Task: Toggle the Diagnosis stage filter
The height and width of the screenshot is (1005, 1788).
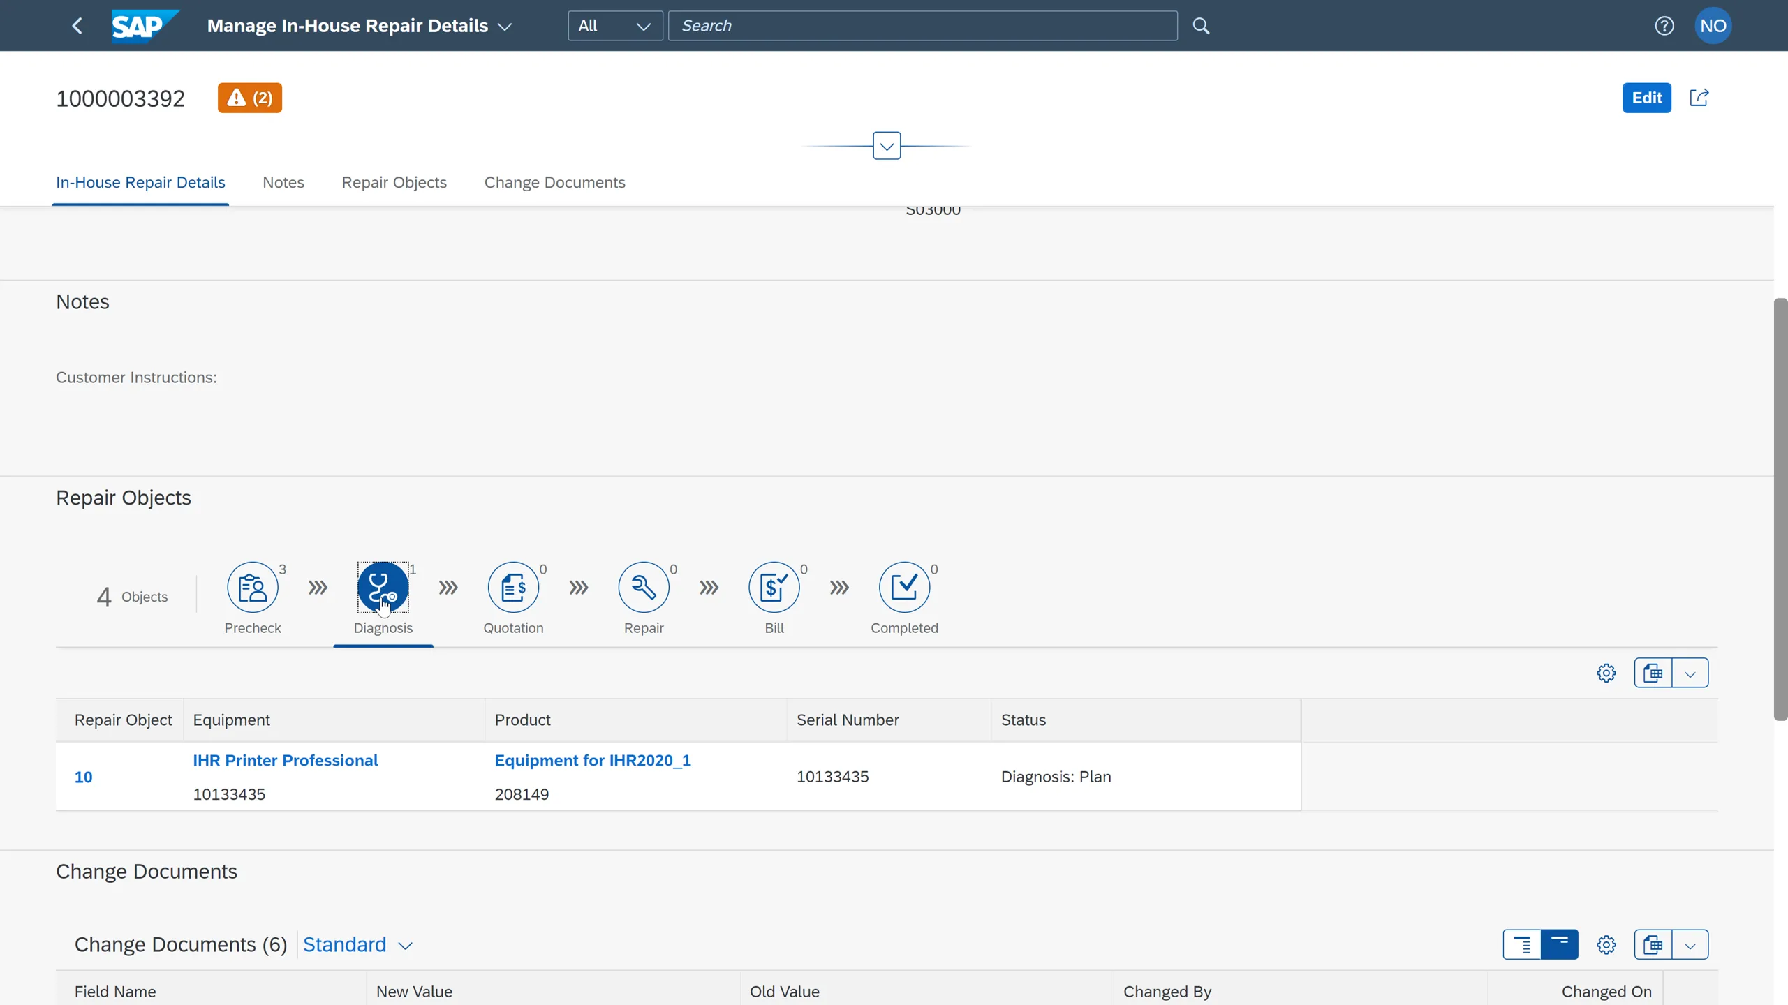Action: 383,587
